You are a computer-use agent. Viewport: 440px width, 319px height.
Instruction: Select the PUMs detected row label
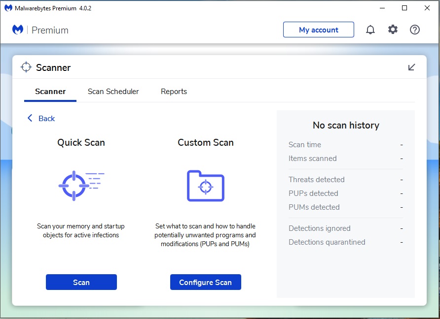pos(314,207)
